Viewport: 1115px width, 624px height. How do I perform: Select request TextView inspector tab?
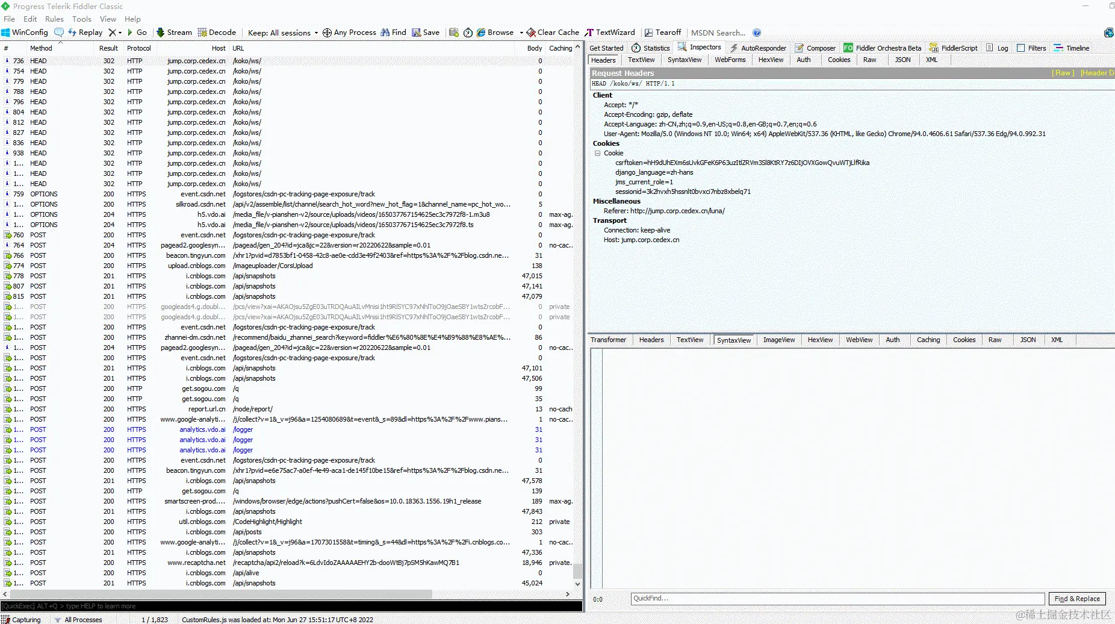(x=641, y=60)
